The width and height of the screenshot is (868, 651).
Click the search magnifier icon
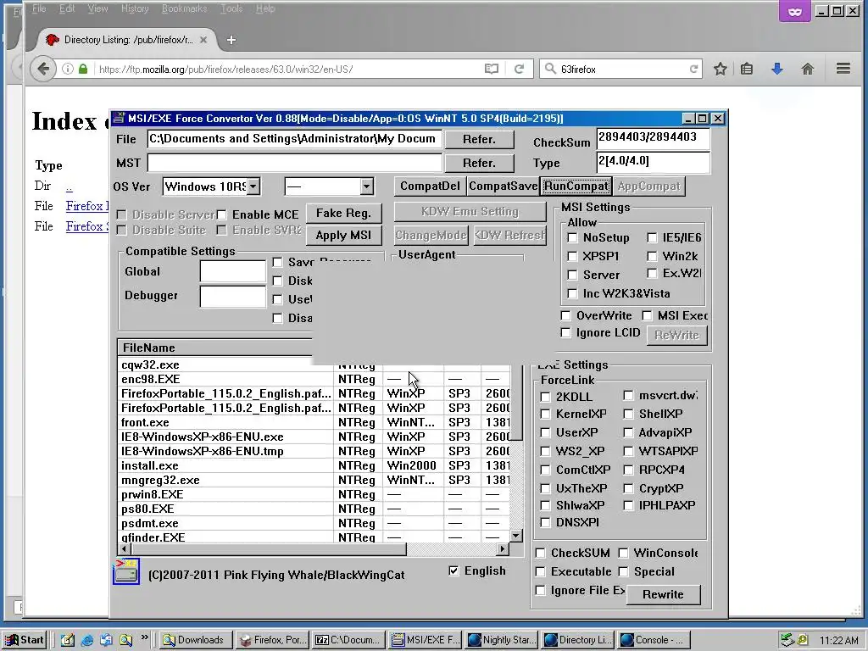[x=549, y=69]
